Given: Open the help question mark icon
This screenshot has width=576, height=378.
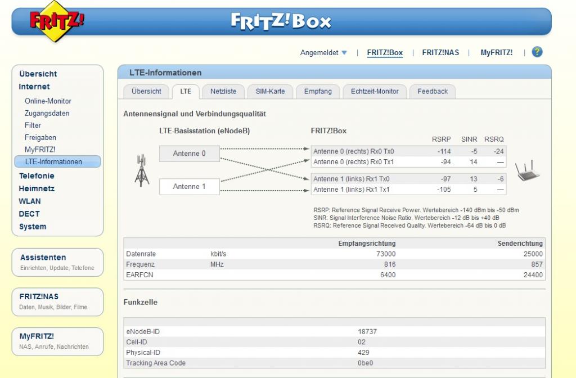Looking at the screenshot, I should [537, 52].
